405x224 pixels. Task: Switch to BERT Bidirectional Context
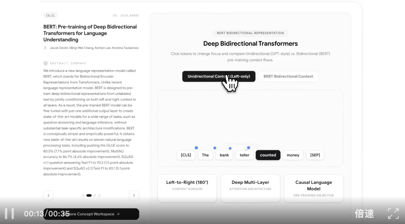pyautogui.click(x=288, y=76)
